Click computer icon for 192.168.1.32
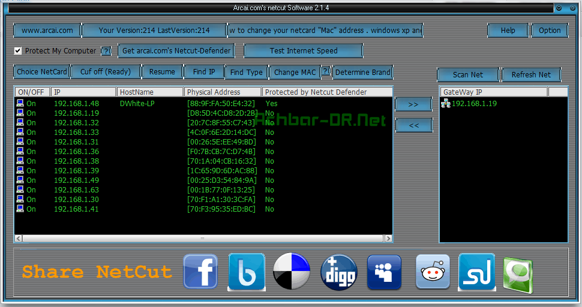 point(20,122)
